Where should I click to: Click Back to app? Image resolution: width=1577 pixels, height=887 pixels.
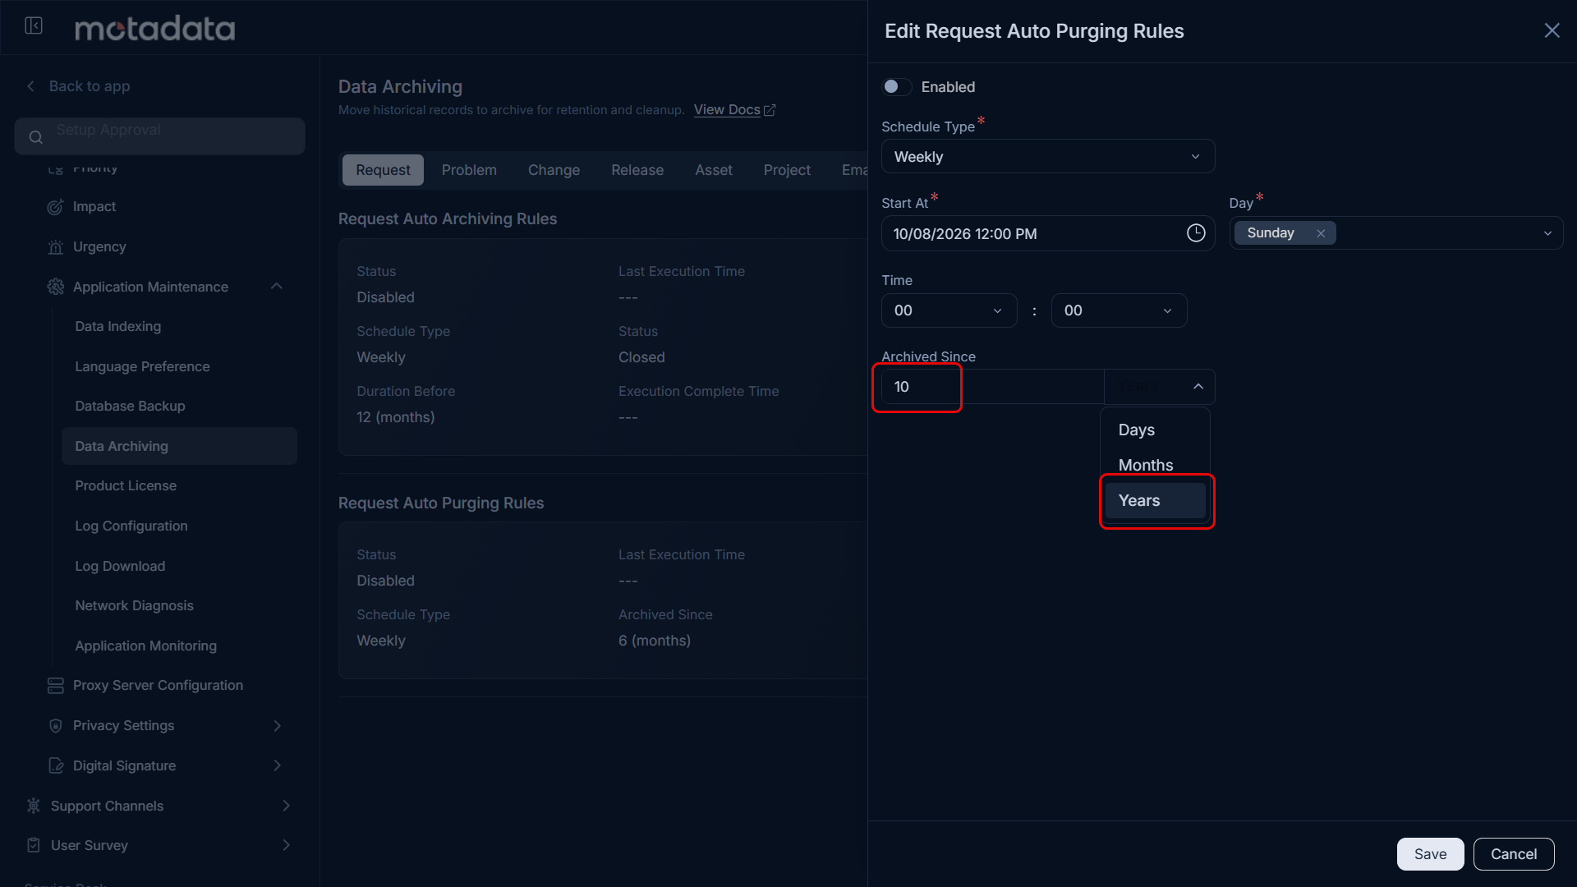90,86
